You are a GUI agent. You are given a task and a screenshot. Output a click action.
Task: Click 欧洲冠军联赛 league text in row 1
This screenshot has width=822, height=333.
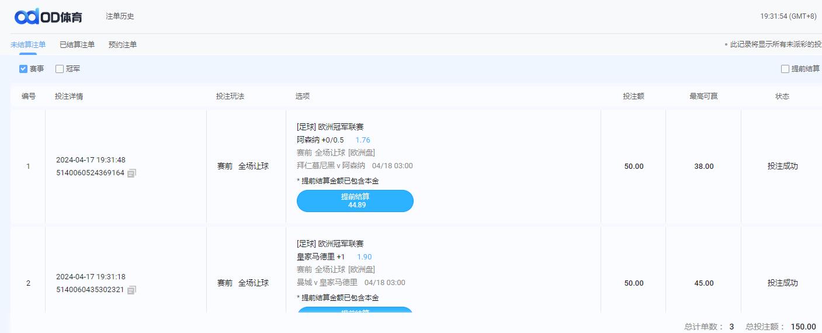click(341, 127)
